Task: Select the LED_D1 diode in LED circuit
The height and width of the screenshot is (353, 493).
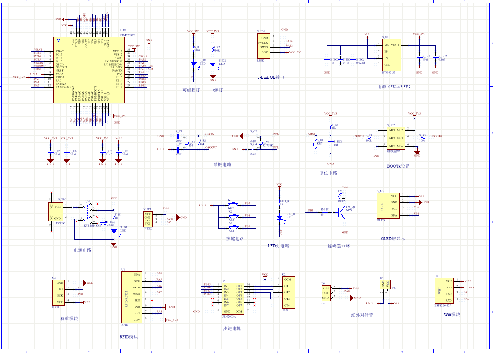Action: pyautogui.click(x=279, y=217)
